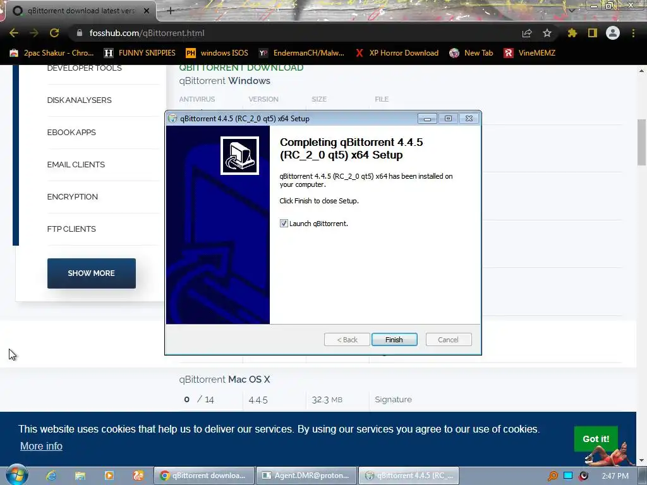
Task: Open the windows ISOS bookmark
Action: pos(217,53)
